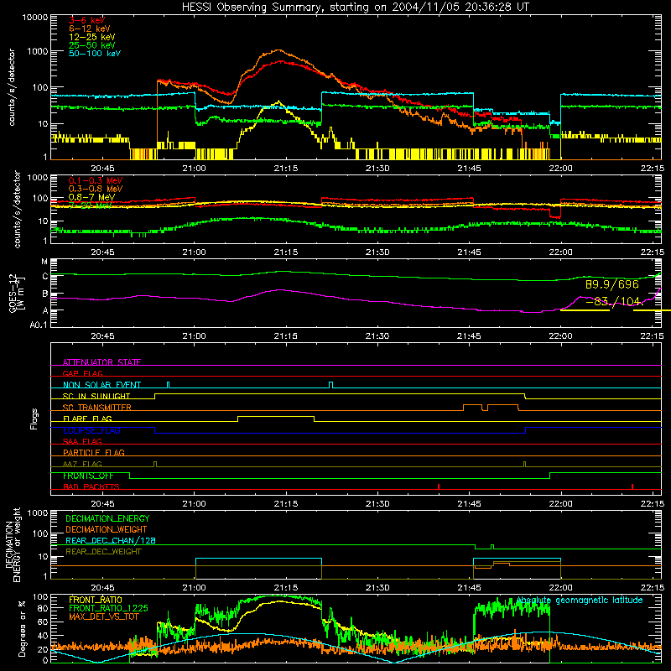Click the AAZ_FLAG pulse near 21:54
Screen dimensions: 671x671
[x=525, y=464]
